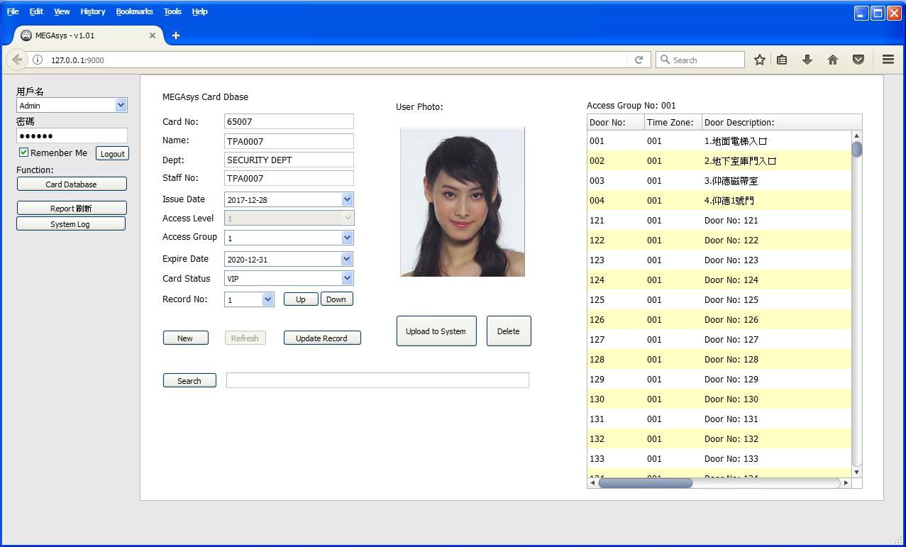
Task: Expand the Issue Date dropdown
Action: pyautogui.click(x=347, y=200)
